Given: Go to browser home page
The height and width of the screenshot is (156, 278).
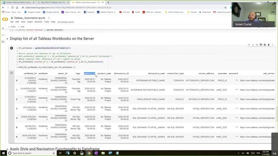Looking at the screenshot, I should (x=17, y=8).
